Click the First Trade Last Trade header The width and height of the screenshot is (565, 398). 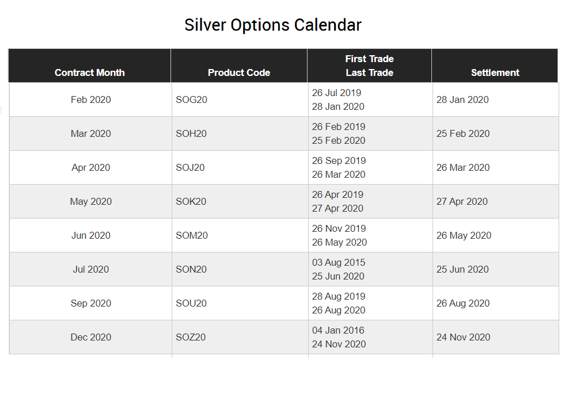369,66
